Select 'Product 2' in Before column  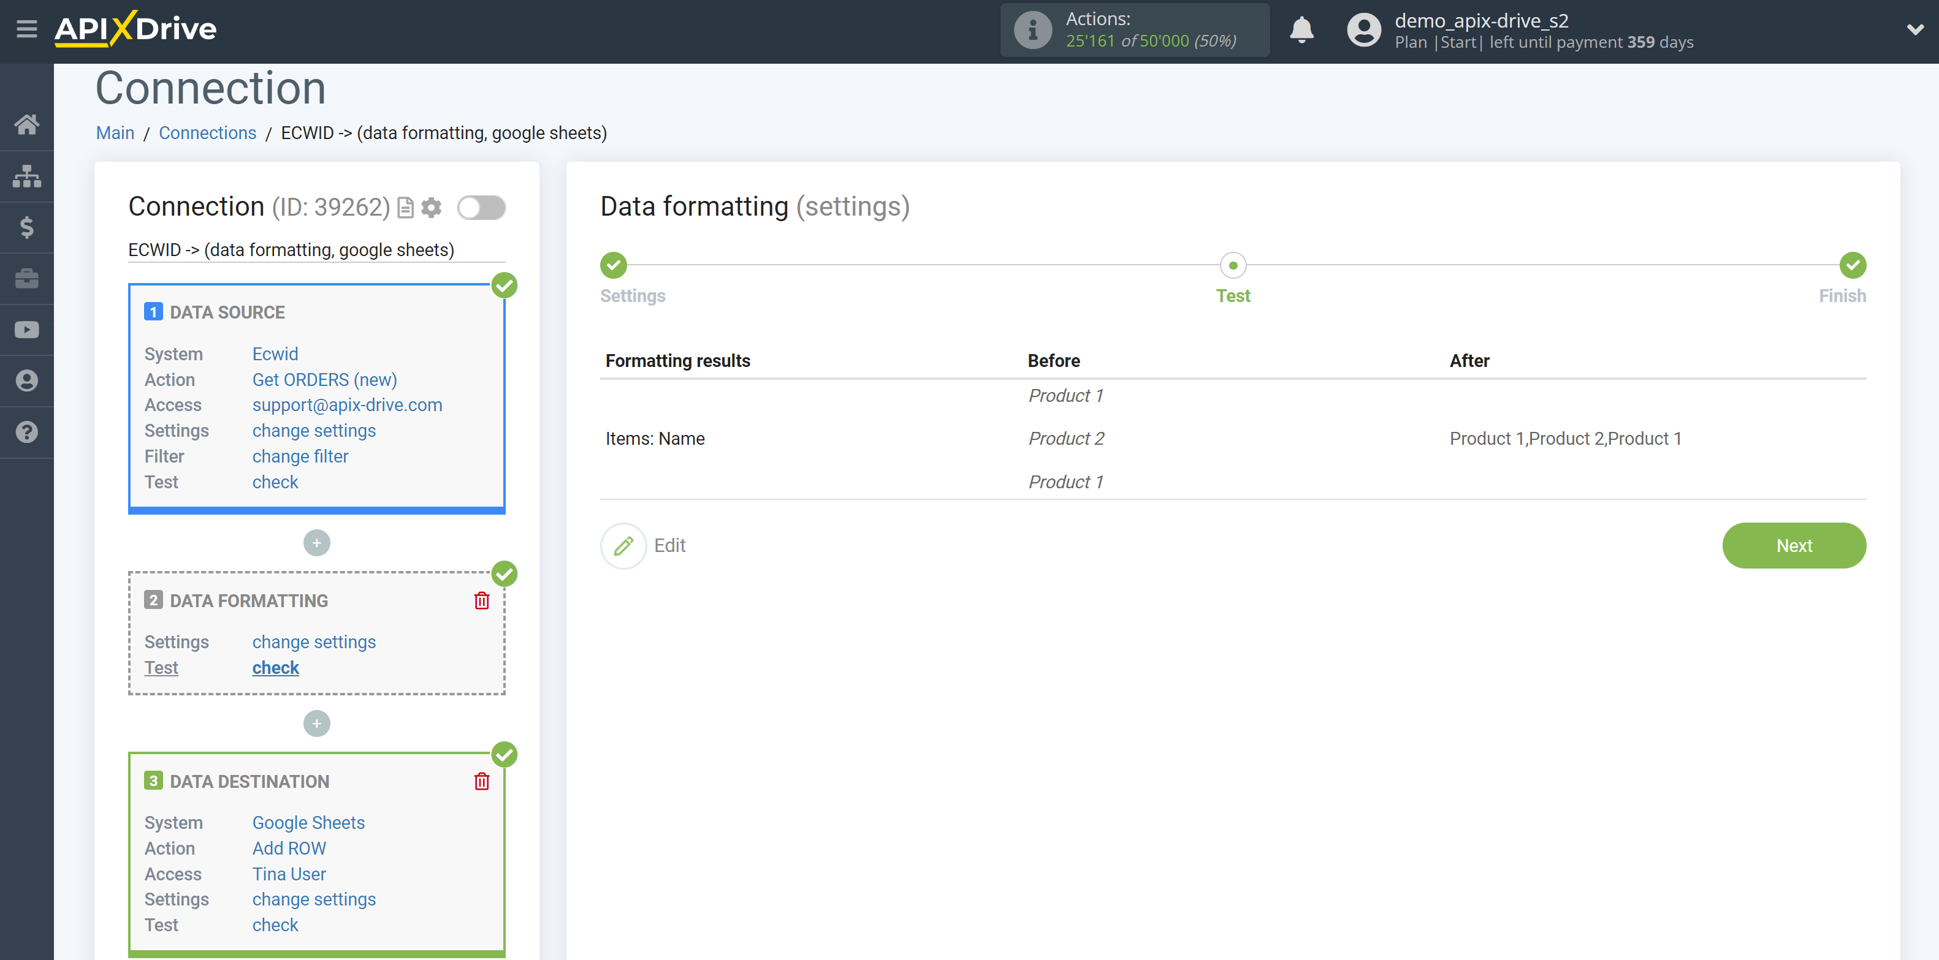1066,439
